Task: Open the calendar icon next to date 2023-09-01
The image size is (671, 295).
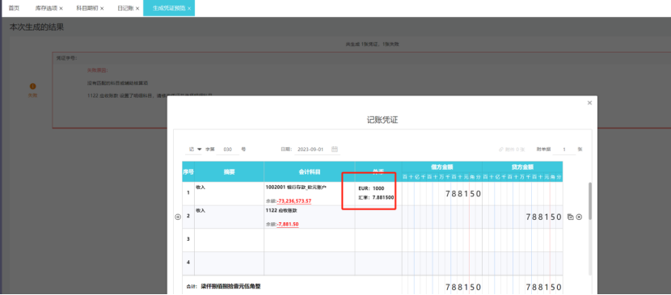Action: [335, 150]
